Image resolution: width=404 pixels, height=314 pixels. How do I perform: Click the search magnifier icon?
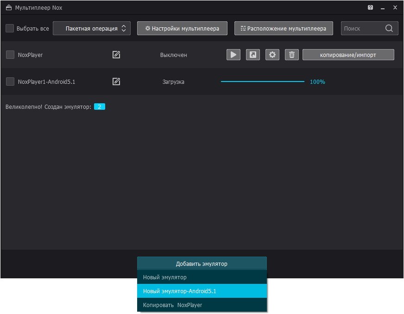click(x=389, y=28)
